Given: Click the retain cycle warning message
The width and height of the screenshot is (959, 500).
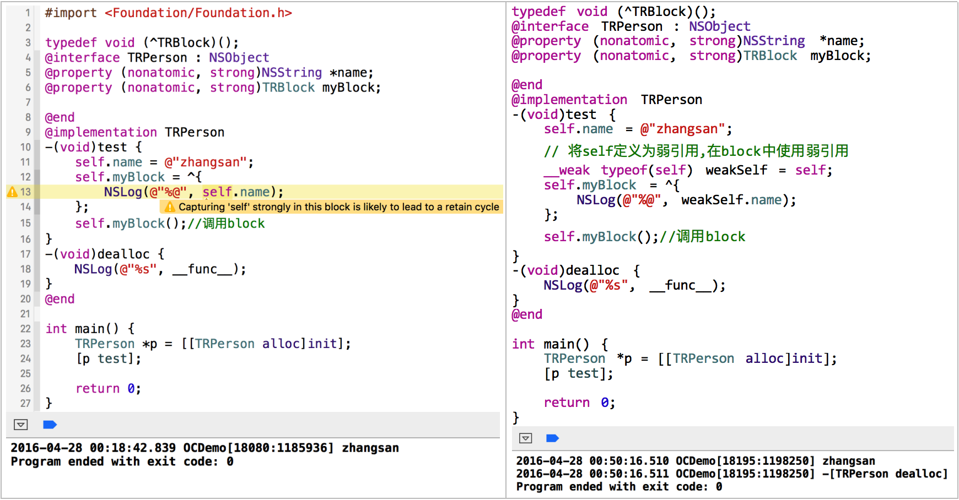Looking at the screenshot, I should click(332, 207).
